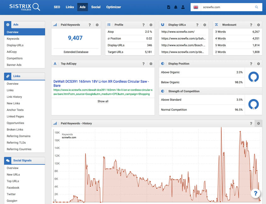Click the add report document icon
Viewport: 266px width, 204px height.
169,7
